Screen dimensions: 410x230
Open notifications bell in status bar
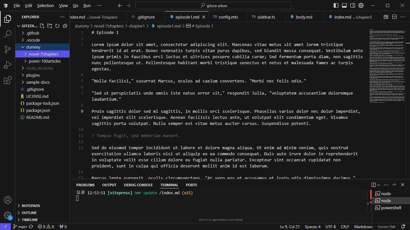point(403,226)
